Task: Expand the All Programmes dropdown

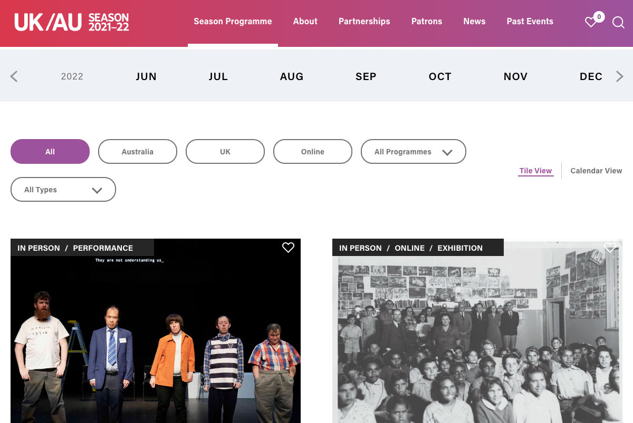Action: click(413, 152)
